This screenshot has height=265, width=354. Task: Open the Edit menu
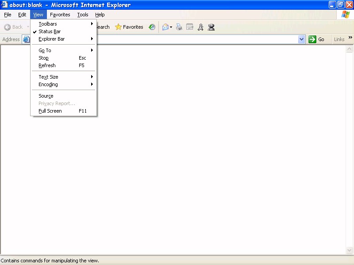pyautogui.click(x=22, y=15)
